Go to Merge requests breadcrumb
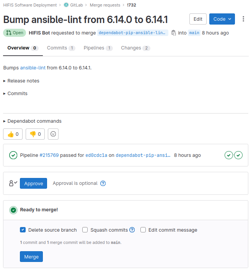Viewport: 251px width, 270px height. (105, 5)
